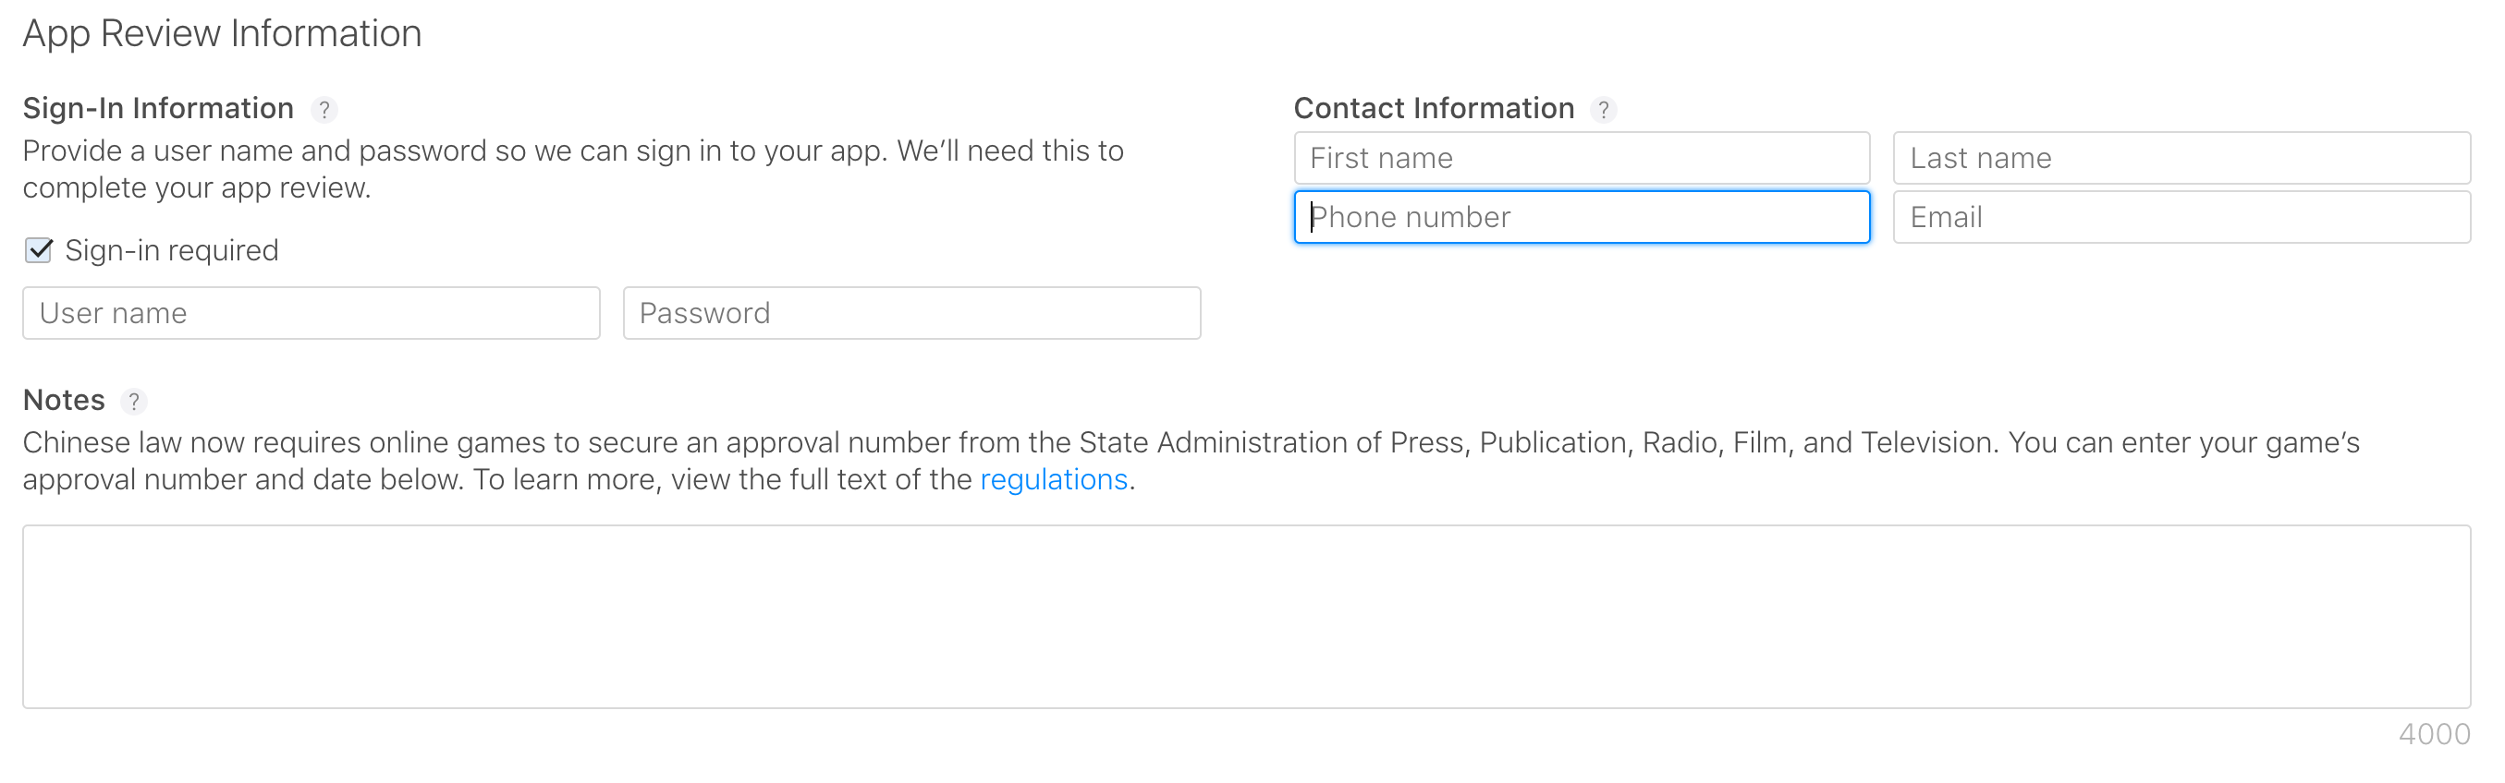Click the Contact Information heading text
Image resolution: width=2505 pixels, height=783 pixels.
click(1434, 108)
